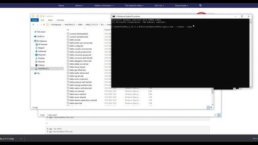Click the Explorer file list scrollbar

[212, 97]
